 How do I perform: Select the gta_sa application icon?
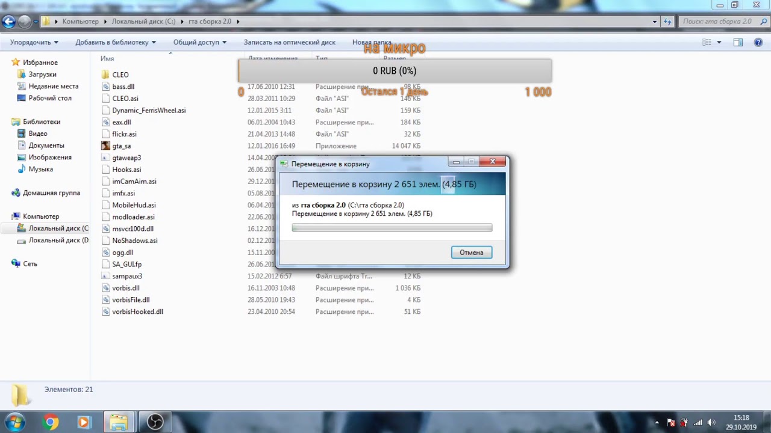(x=106, y=146)
